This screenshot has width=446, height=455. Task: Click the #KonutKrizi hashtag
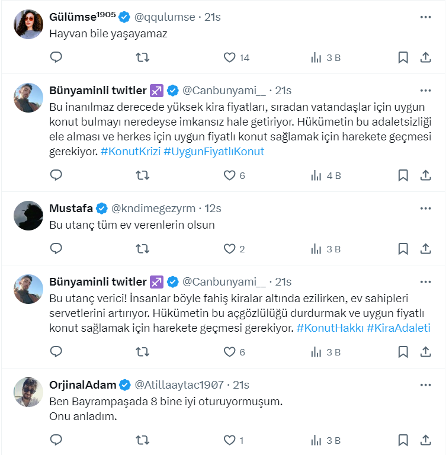[130, 151]
